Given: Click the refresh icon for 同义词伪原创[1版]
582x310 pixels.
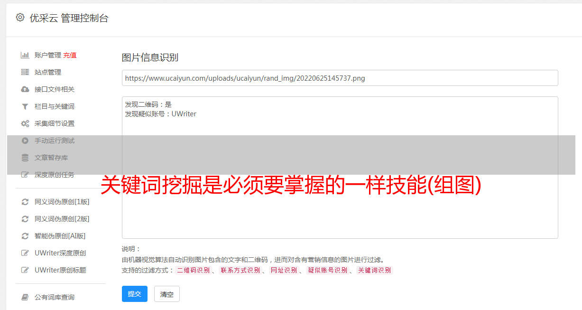Looking at the screenshot, I should (x=25, y=202).
